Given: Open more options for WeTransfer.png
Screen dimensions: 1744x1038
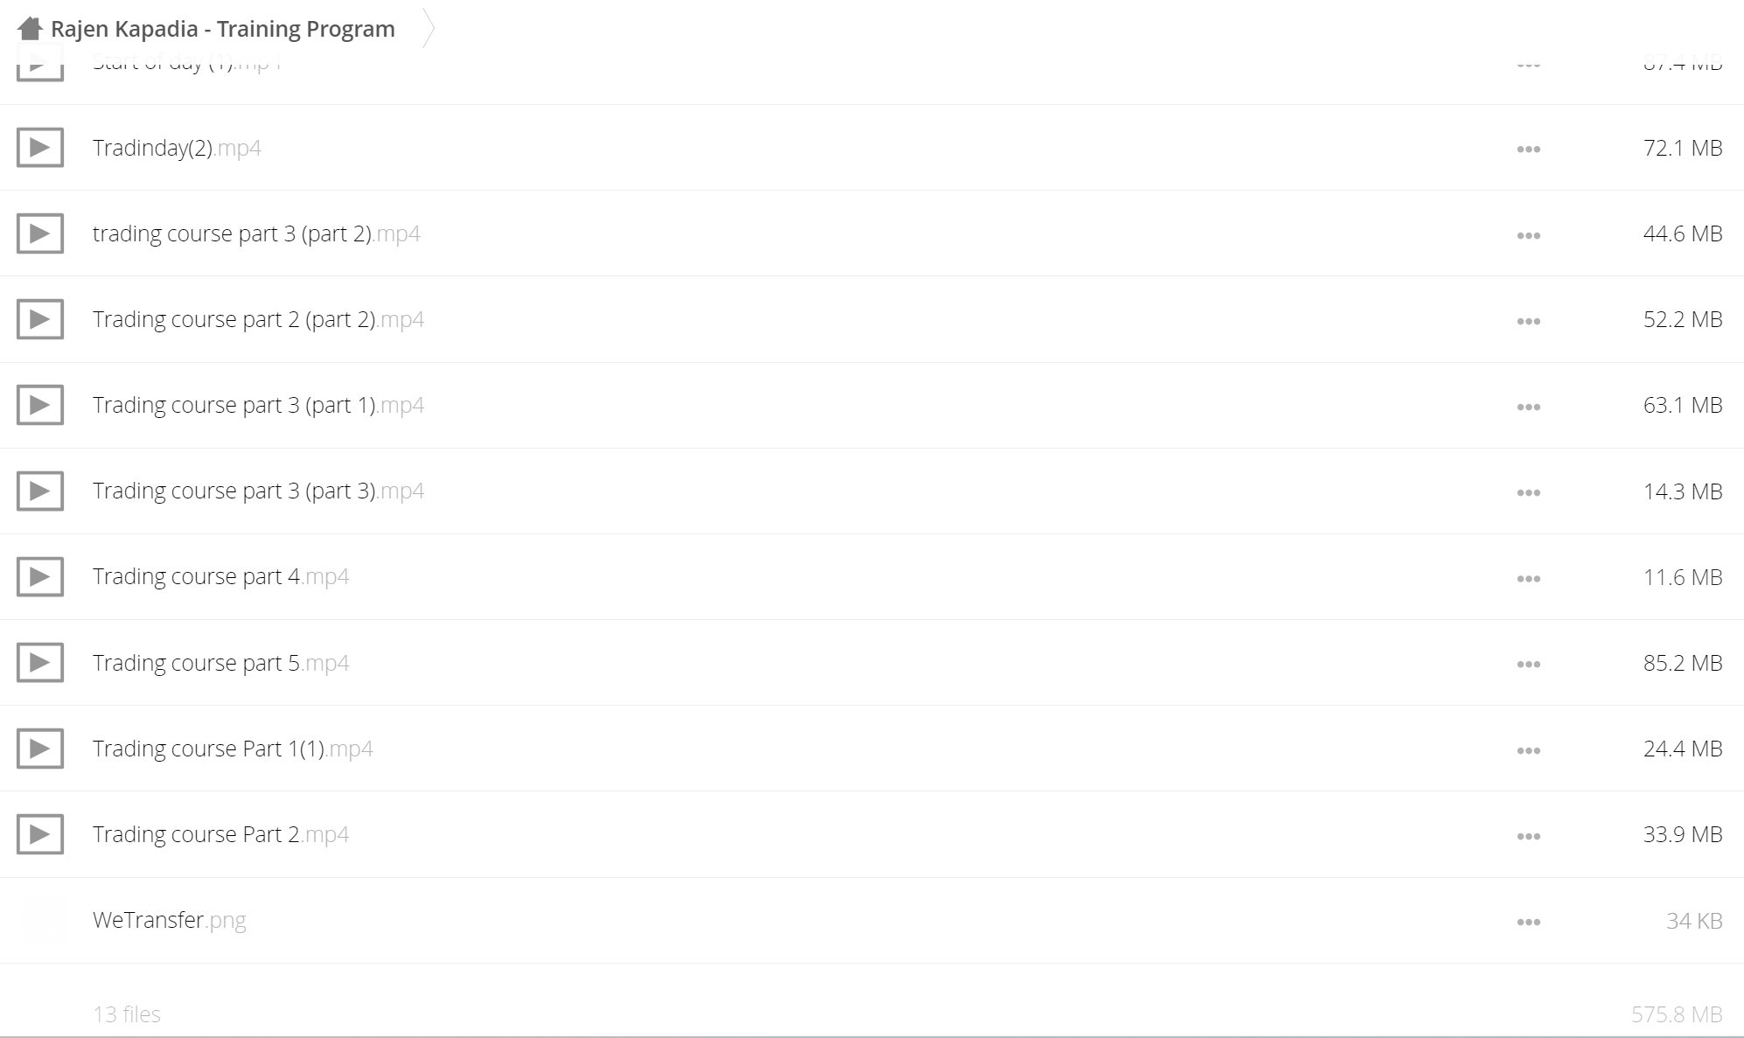Looking at the screenshot, I should pos(1529,922).
